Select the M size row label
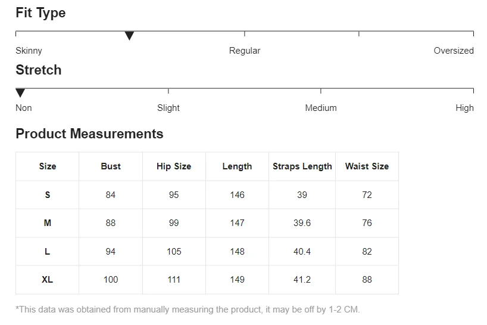This screenshot has height=325, width=487. 48,223
